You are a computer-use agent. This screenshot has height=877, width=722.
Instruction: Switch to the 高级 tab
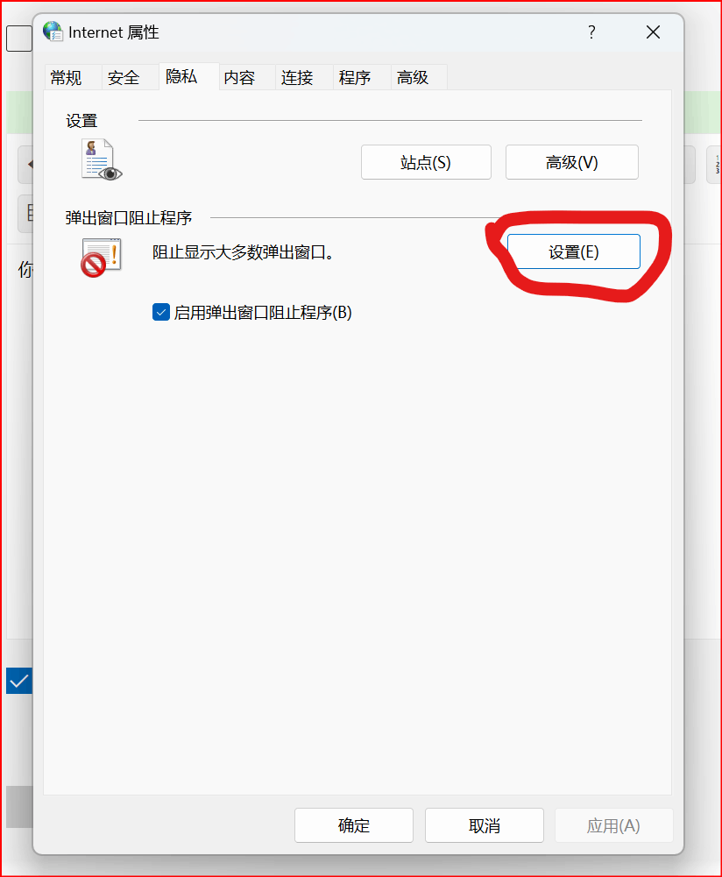click(413, 78)
